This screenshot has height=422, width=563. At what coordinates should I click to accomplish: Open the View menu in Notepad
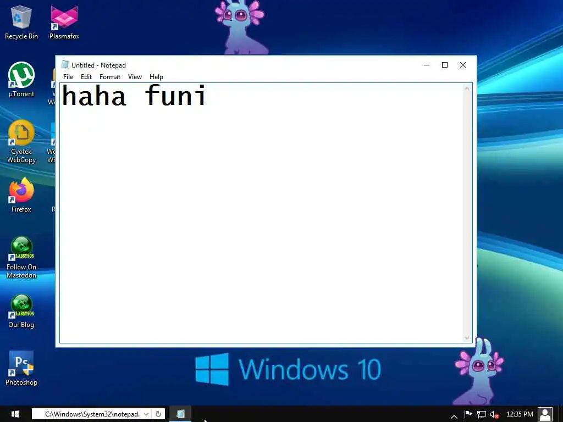(135, 77)
